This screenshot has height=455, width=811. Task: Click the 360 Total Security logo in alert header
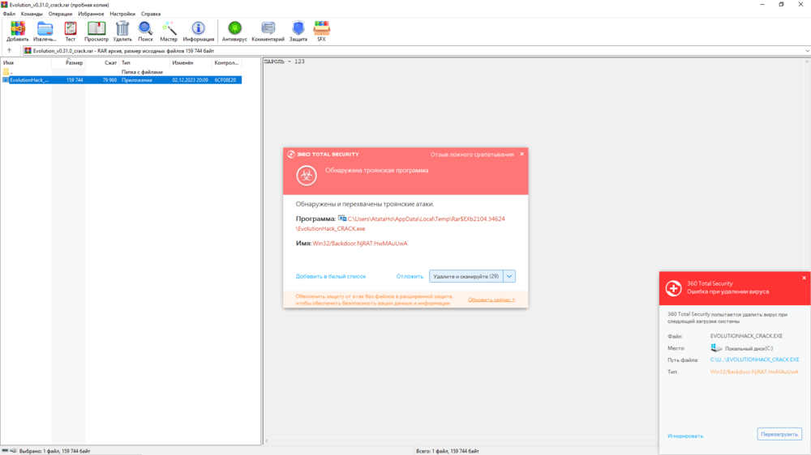[x=291, y=155]
